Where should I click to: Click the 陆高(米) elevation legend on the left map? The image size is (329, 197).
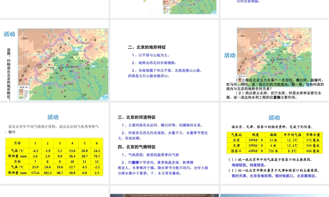coord(24,92)
